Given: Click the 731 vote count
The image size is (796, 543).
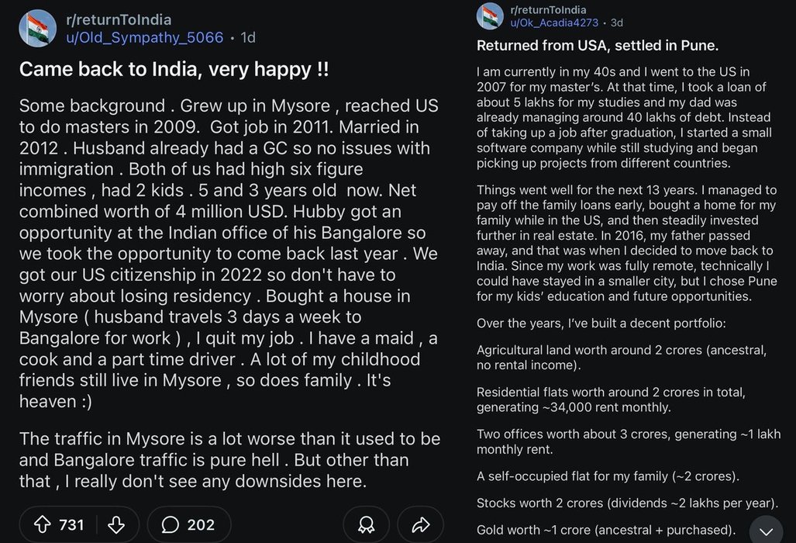Looking at the screenshot, I should click(71, 525).
